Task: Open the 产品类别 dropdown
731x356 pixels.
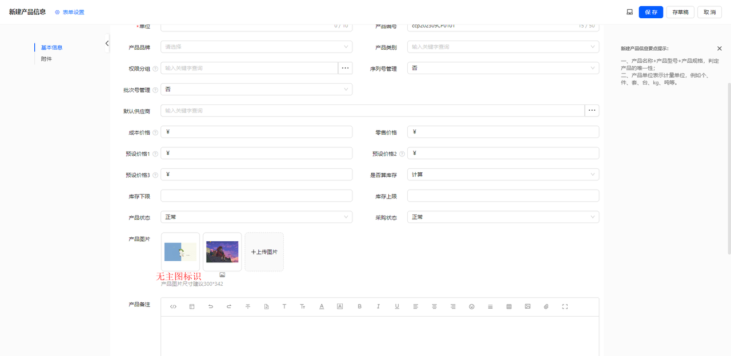Action: [503, 47]
